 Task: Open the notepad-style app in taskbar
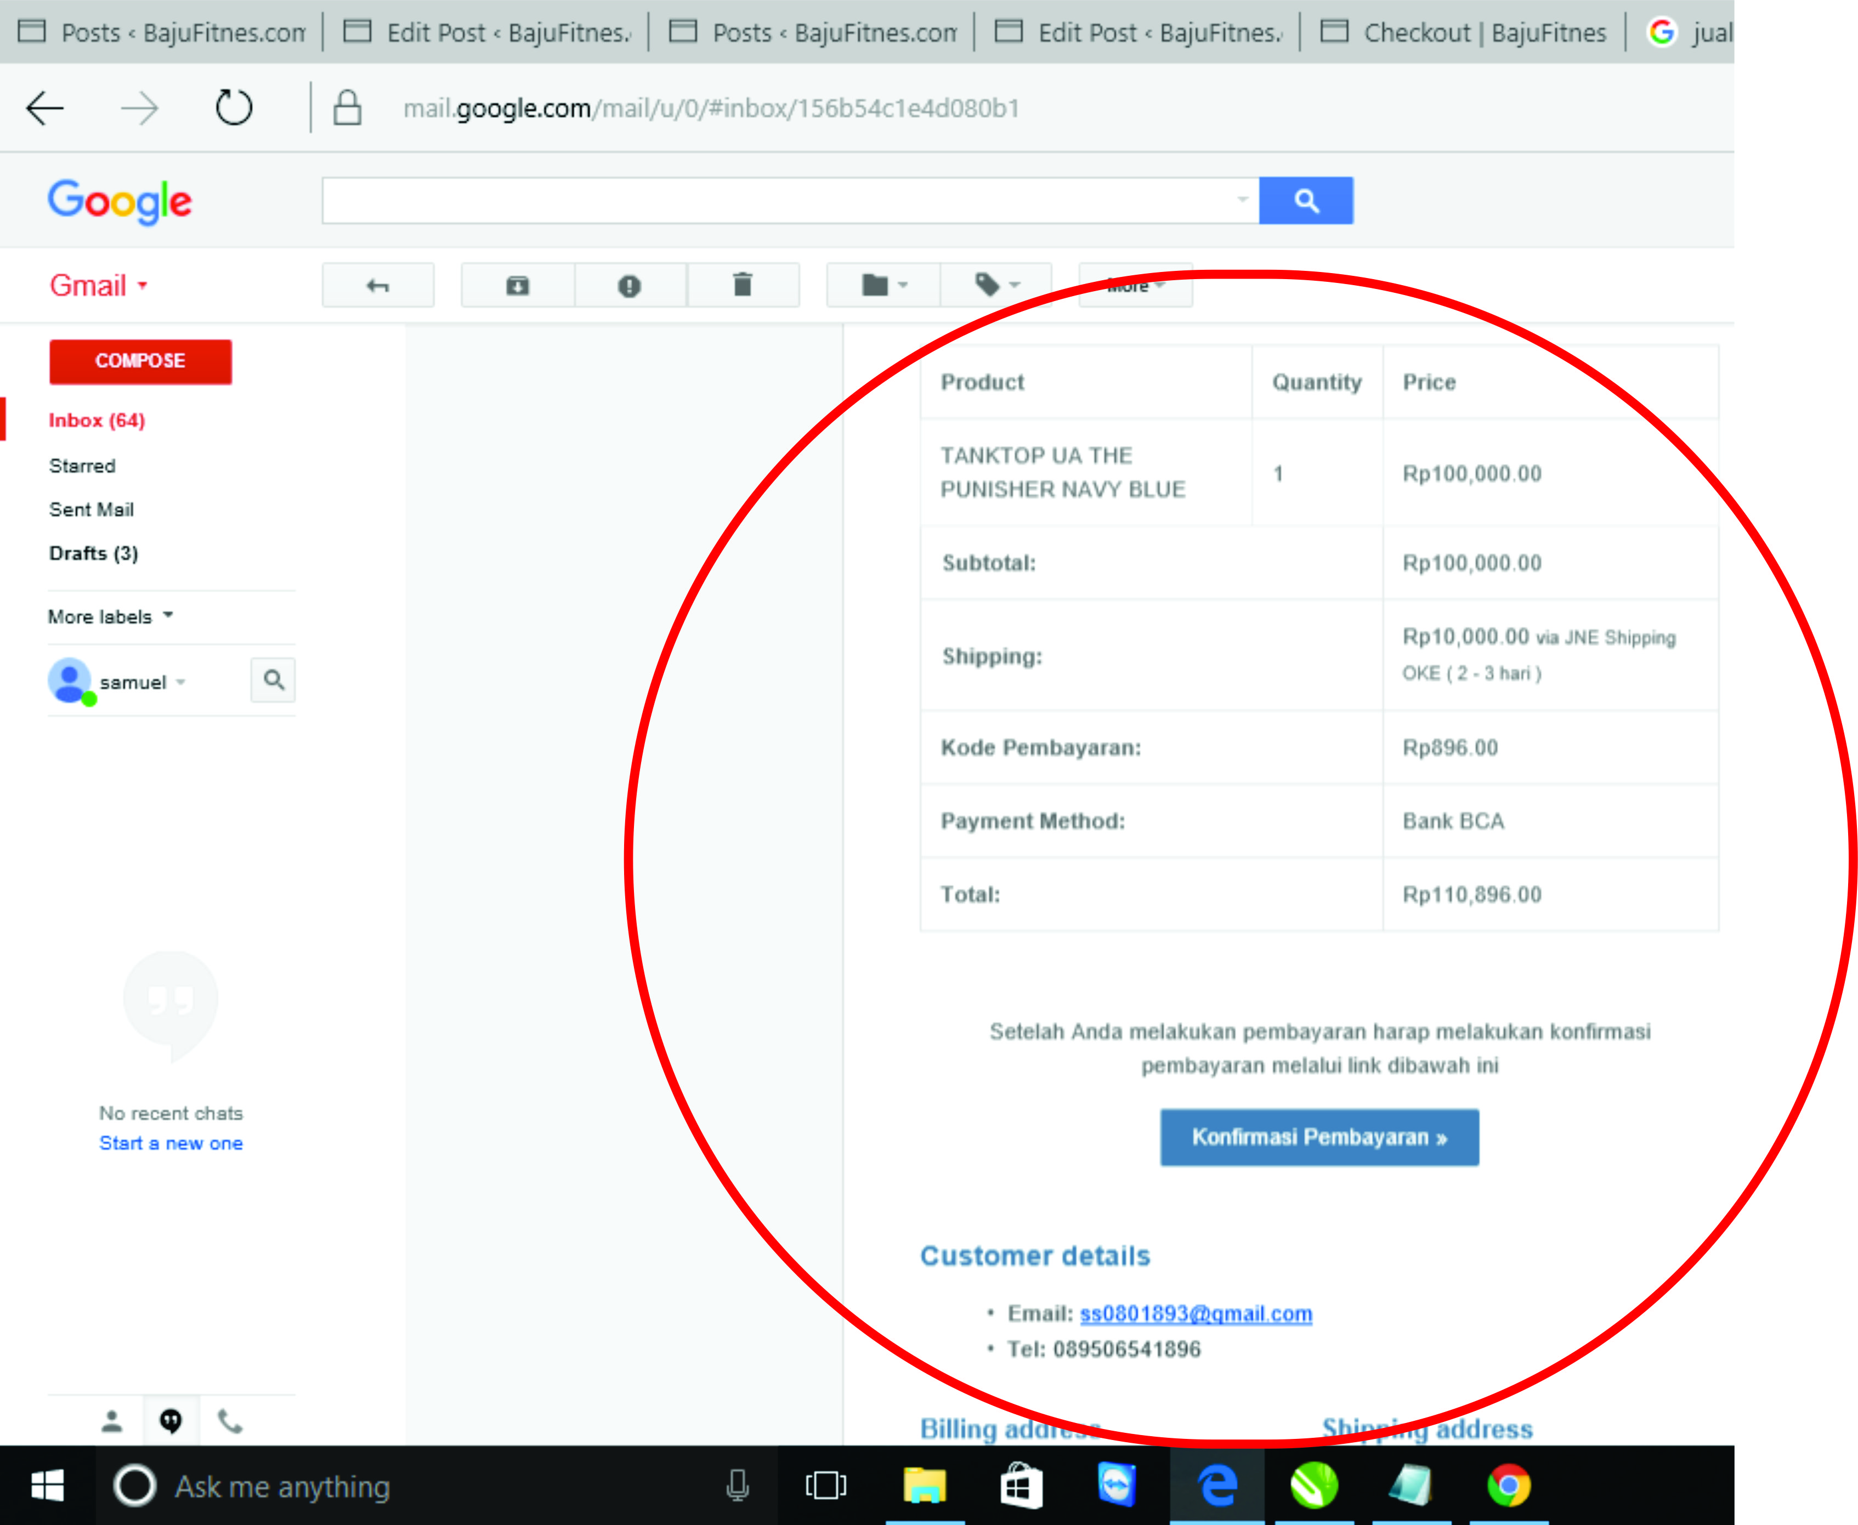[x=1411, y=1487]
